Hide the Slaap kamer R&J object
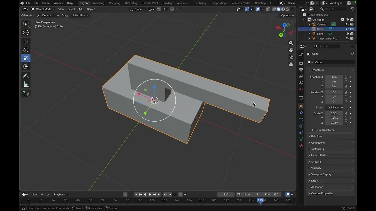376x211 pixels. (347, 38)
